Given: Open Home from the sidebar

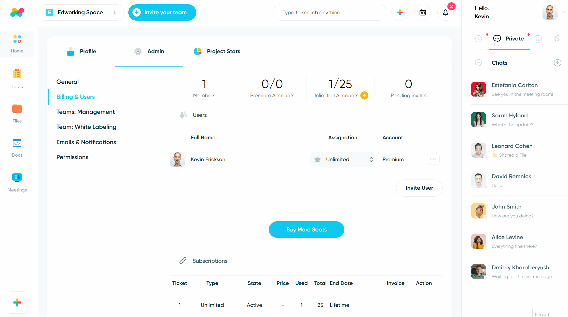Looking at the screenshot, I should point(17,44).
